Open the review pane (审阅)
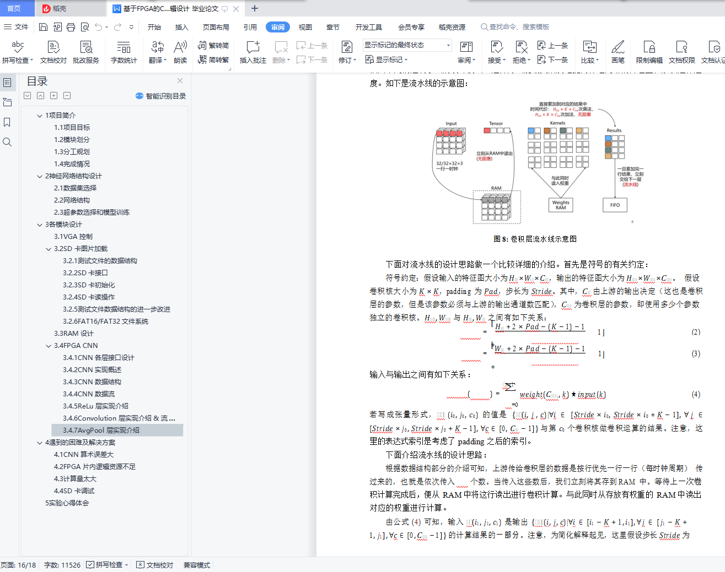This screenshot has height=572, width=725. point(466,52)
